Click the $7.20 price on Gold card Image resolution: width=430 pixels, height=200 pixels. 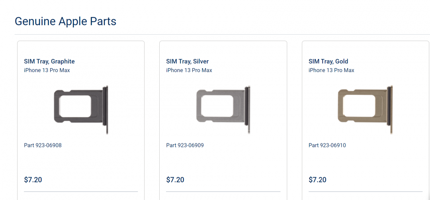(317, 180)
